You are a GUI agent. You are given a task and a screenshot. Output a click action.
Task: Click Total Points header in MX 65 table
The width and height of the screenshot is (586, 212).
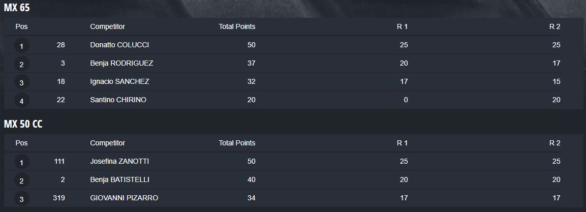point(237,26)
